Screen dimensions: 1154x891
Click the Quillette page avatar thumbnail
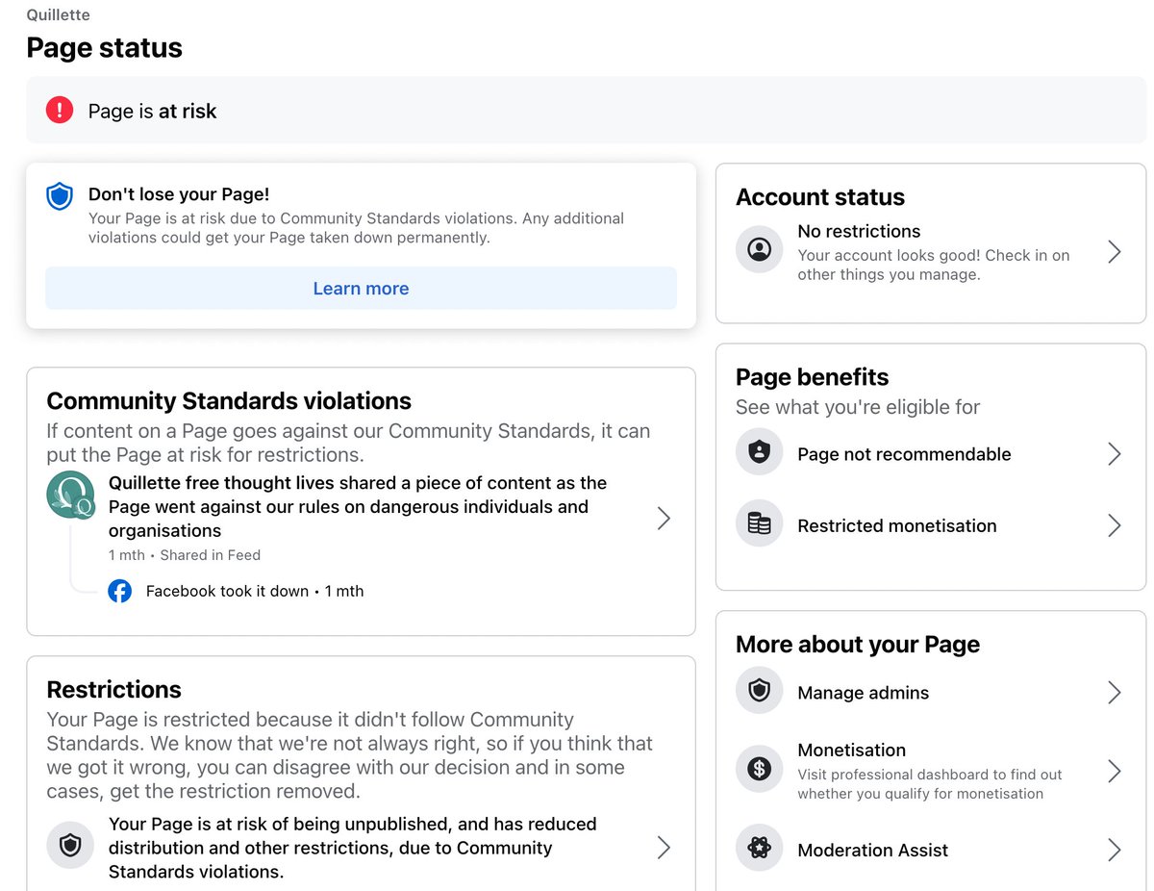[71, 495]
